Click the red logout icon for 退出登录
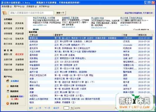This screenshot has height=112, width=156. tap(8, 103)
